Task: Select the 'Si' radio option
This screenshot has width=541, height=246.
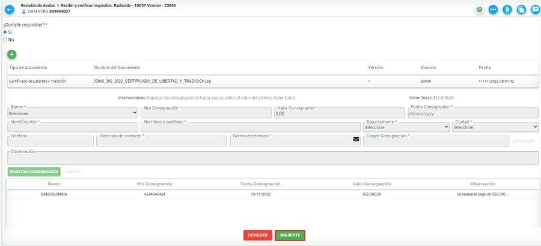Action: (5, 32)
